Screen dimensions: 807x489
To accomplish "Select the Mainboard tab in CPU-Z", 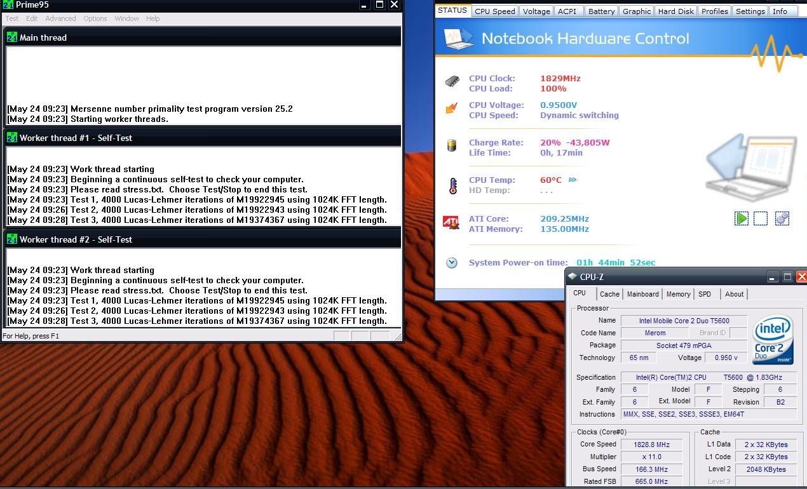I will (643, 294).
